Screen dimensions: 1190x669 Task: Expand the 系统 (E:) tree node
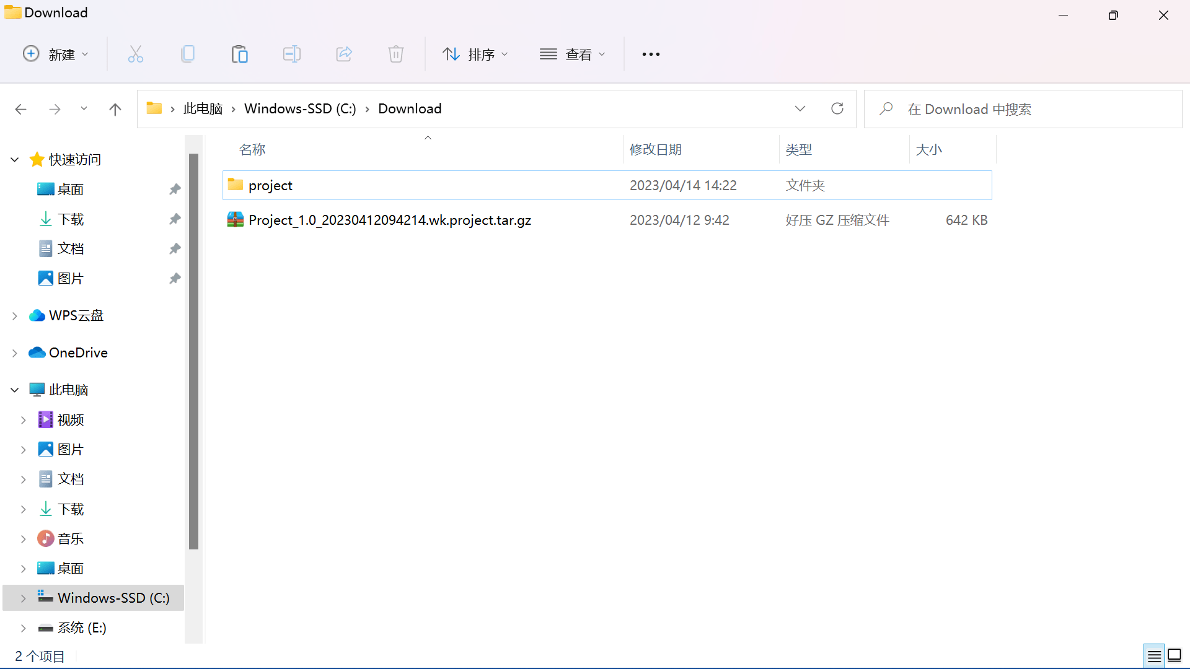point(24,628)
